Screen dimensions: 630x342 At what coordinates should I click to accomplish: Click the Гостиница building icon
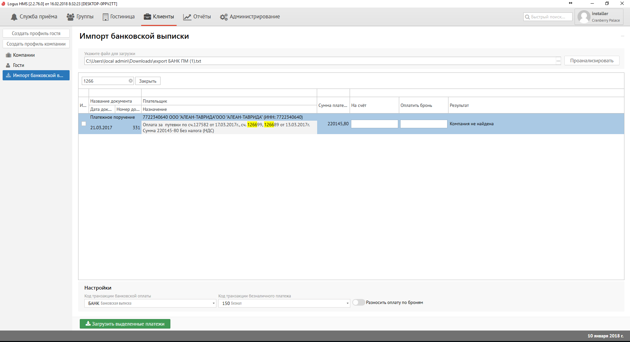[105, 17]
